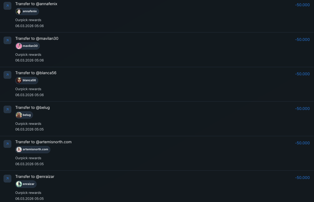Open the artemisnorth.com user chip
Image resolution: width=314 pixels, height=202 pixels.
(x=33, y=149)
